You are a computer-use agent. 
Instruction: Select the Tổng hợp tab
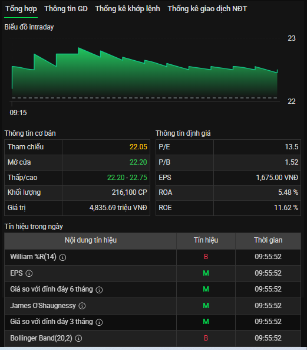21,9
